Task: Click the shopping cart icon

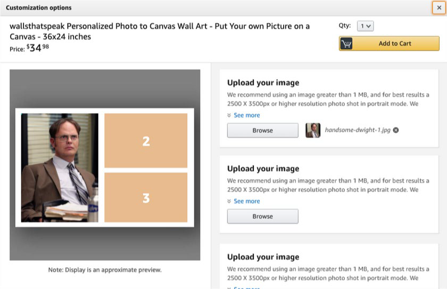Action: pos(346,44)
